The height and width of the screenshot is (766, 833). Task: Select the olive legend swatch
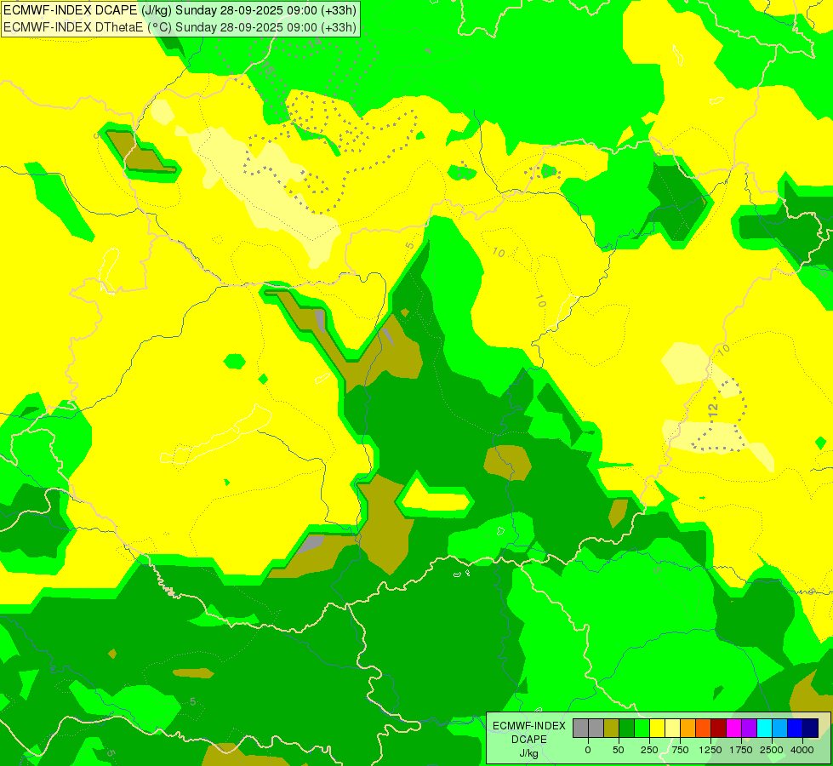pyautogui.click(x=611, y=729)
